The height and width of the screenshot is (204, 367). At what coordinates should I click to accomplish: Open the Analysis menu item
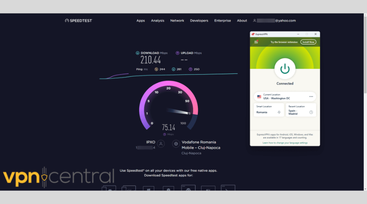coord(157,20)
